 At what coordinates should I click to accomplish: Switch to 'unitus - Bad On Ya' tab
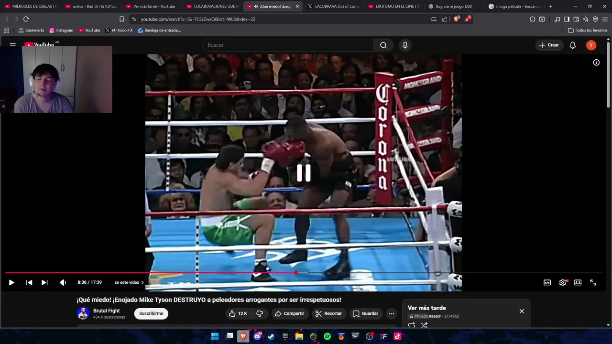coord(91,6)
